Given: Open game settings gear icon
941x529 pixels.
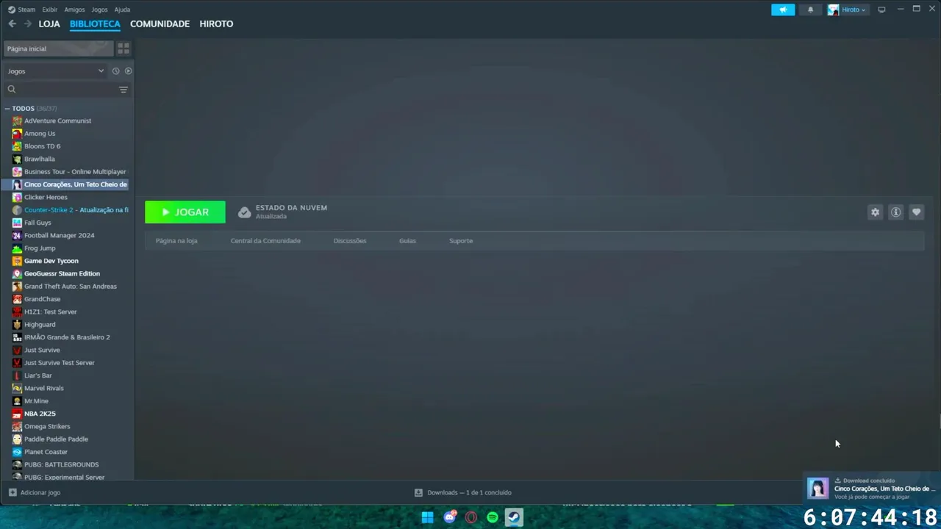Looking at the screenshot, I should (875, 212).
